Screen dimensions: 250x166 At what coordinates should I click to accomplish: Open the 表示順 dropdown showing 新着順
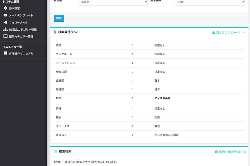112,2
